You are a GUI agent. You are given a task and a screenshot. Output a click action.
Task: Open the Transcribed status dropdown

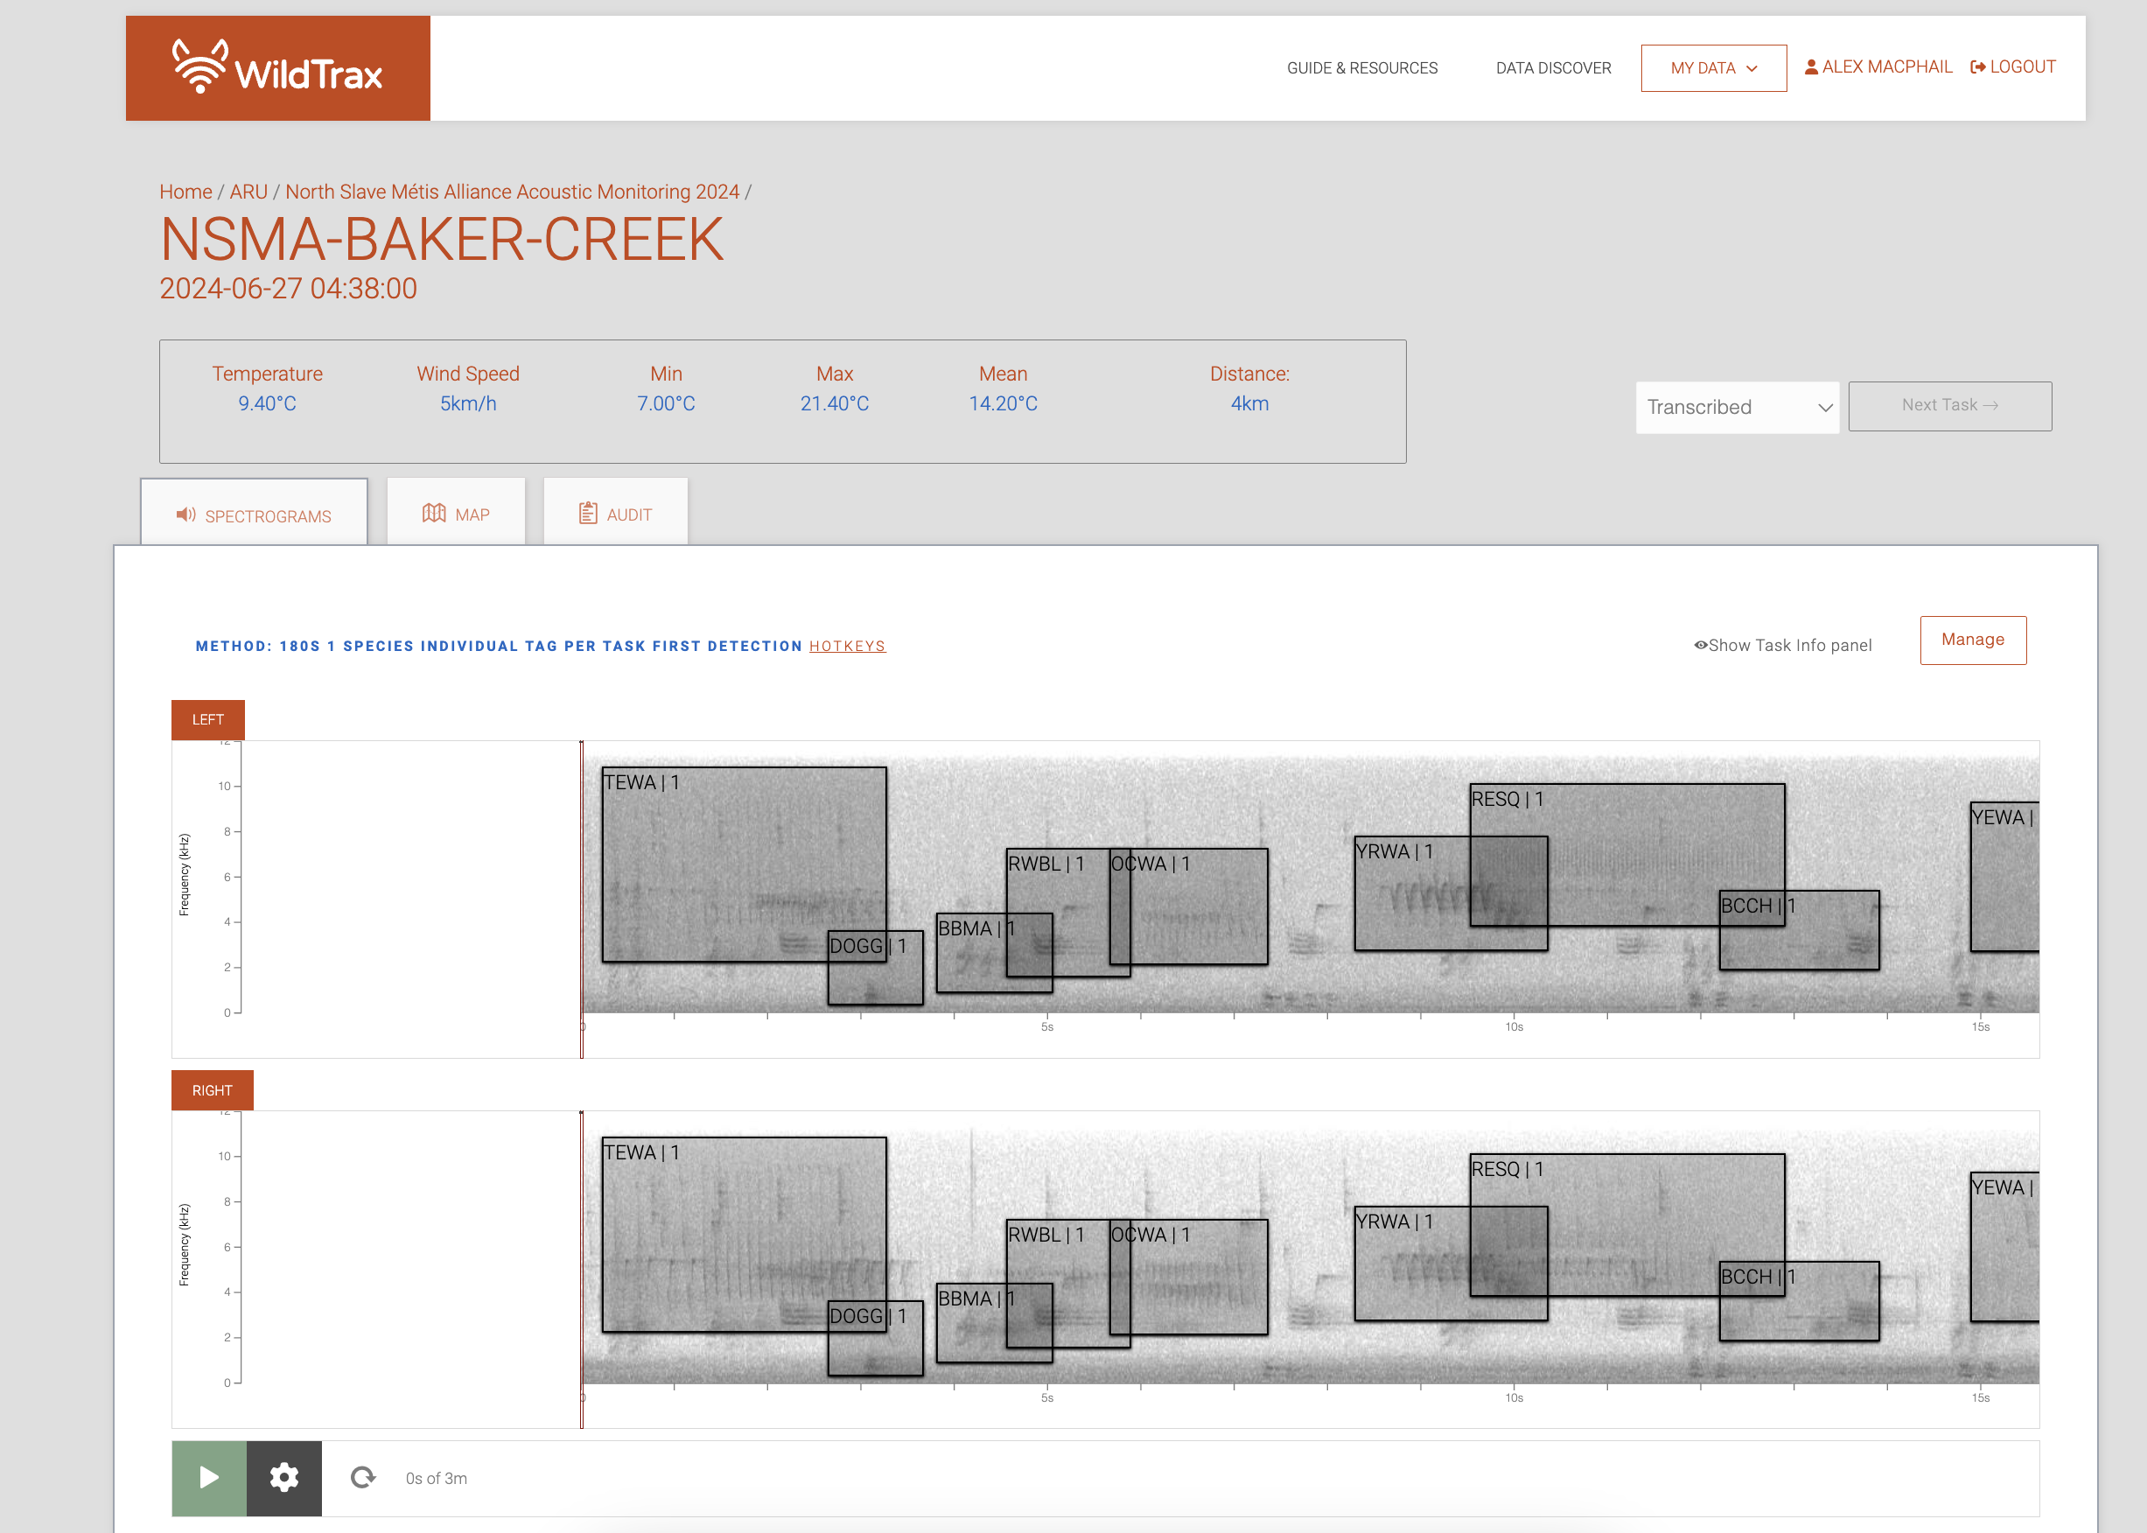1737,407
